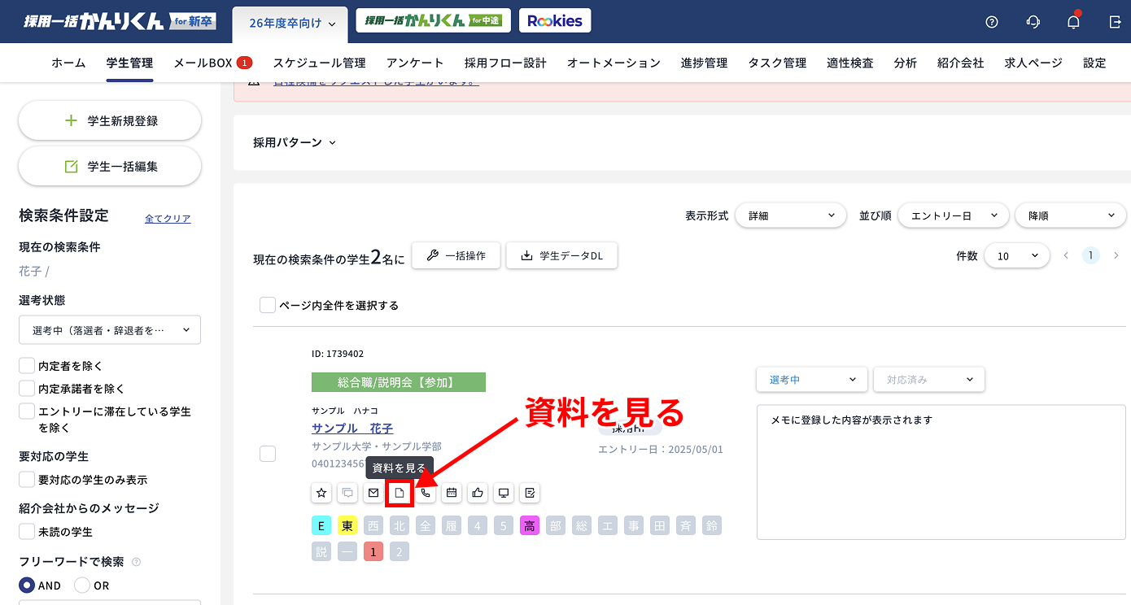Open サンプル 花子's documents via 資料を見る icon
1131x605 pixels.
coord(400,493)
